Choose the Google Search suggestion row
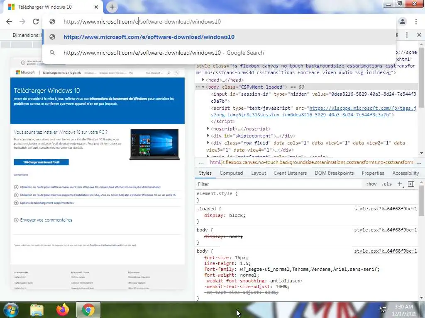The image size is (425, 318). pyautogui.click(x=219, y=53)
